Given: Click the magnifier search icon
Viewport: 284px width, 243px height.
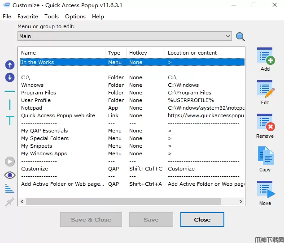Looking at the screenshot, I should click(240, 37).
